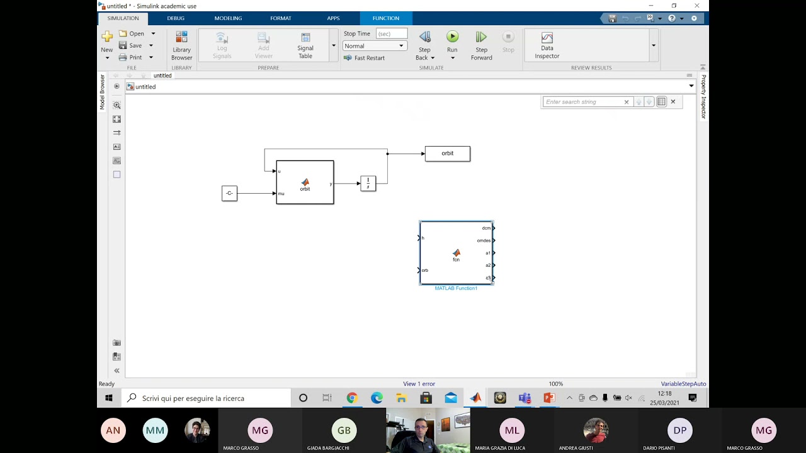Switch to the SIMULATION tab
806x453 pixels.
123,18
